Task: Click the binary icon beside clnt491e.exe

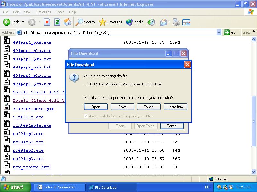Action: (x=6, y=115)
